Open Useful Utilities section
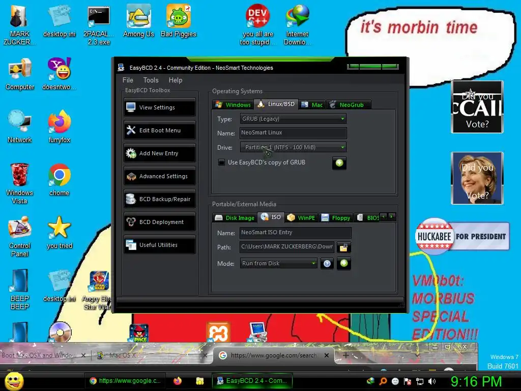Screen dimensions: 521x391 coord(159,245)
